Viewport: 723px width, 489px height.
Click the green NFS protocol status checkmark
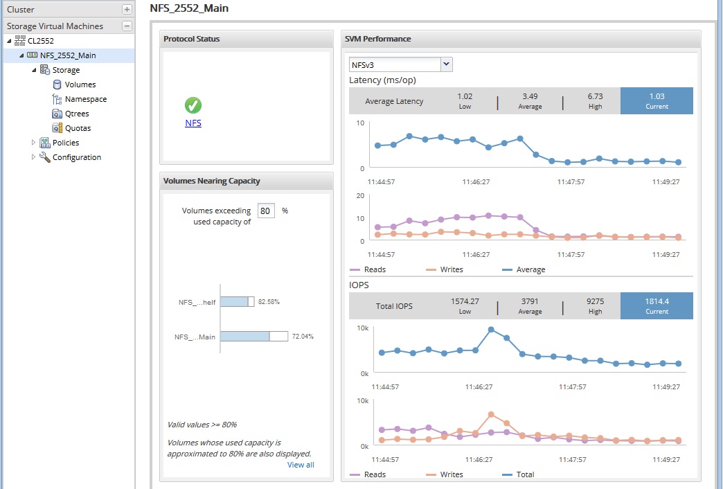[193, 106]
